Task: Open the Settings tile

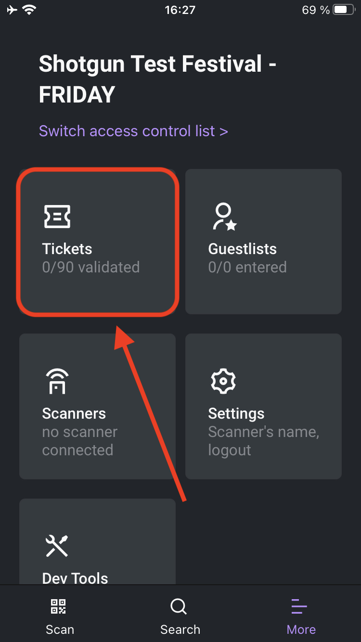Action: pos(264,406)
